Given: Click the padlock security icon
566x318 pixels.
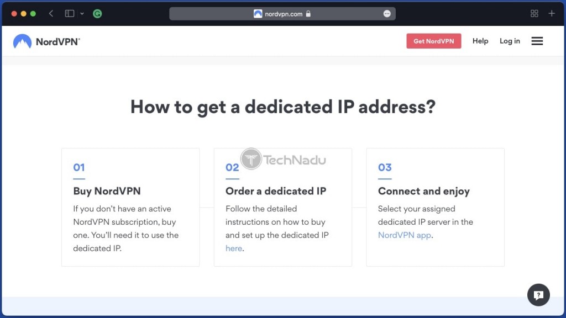Looking at the screenshot, I should 308,14.
